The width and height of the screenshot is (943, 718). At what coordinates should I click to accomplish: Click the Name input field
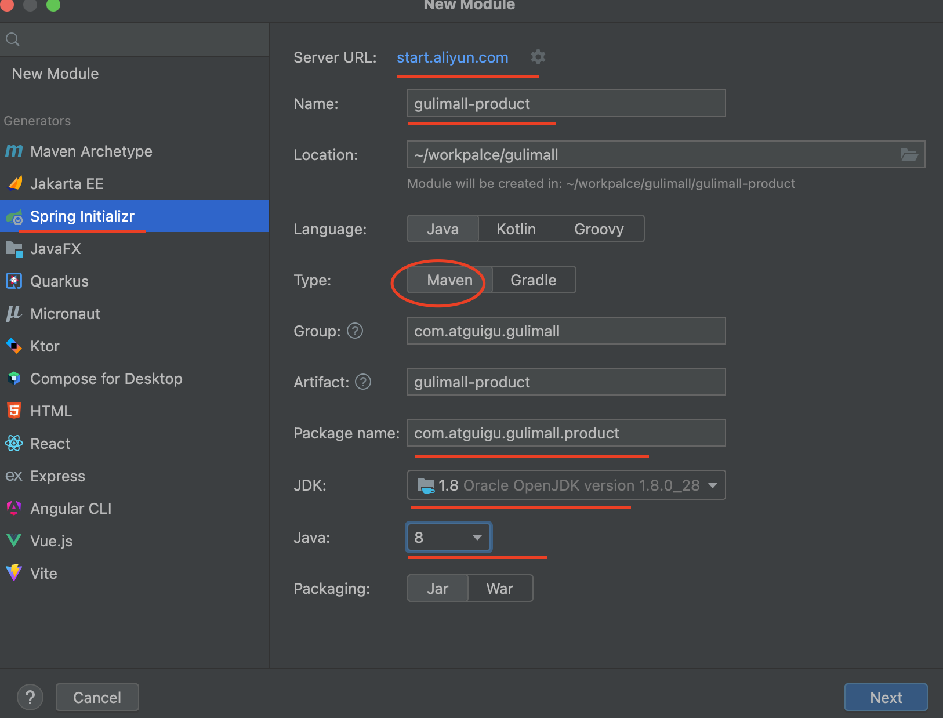tap(567, 103)
